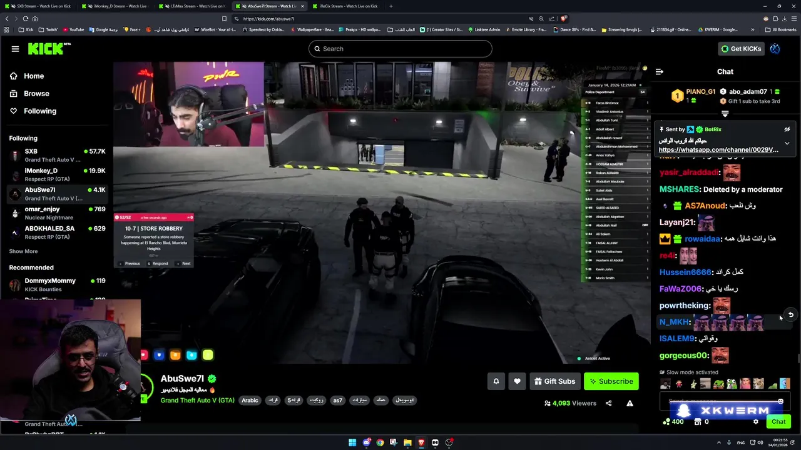801x450 pixels.
Task: Open ABOKHALED_SA channel in Following list
Action: pyautogui.click(x=56, y=232)
